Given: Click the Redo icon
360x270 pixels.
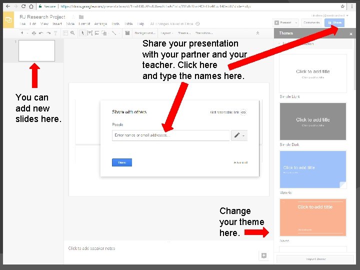Looking at the screenshot, I should pyautogui.click(x=48, y=33).
